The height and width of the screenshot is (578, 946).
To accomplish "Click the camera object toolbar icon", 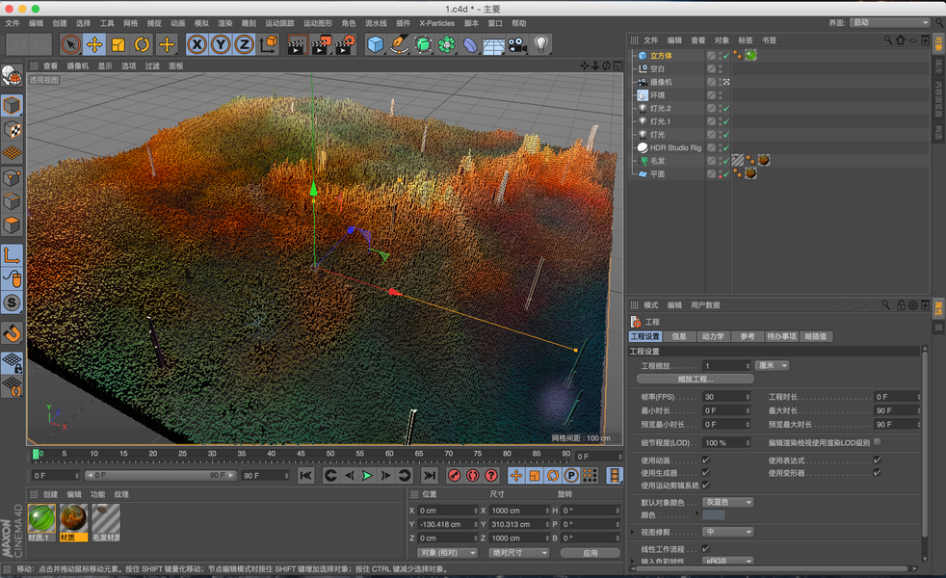I will pyautogui.click(x=517, y=44).
